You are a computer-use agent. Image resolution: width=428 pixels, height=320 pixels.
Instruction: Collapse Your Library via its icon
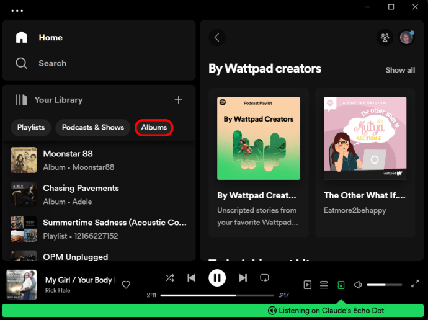21,100
